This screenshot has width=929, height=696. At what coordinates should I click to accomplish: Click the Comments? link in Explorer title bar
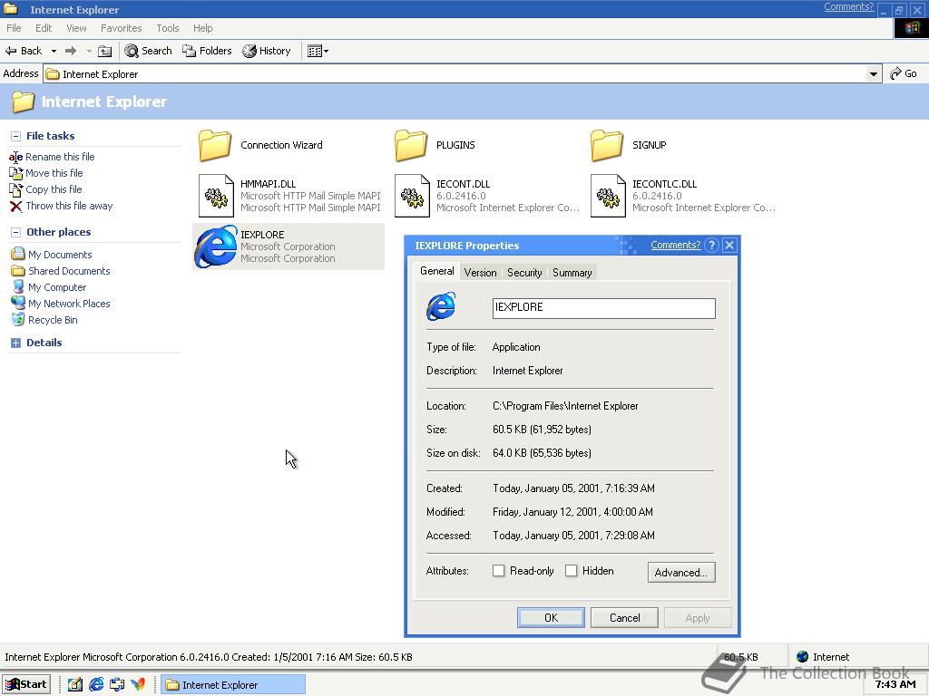848,6
